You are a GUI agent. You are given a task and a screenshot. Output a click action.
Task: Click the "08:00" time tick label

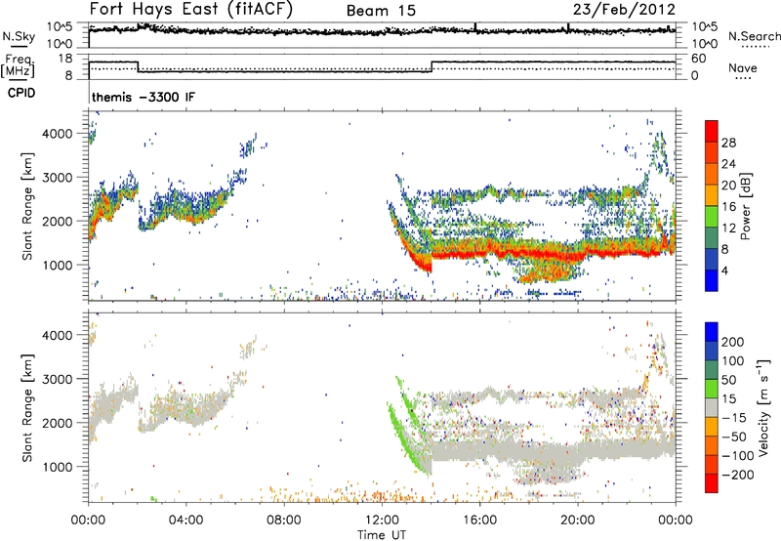tap(284, 520)
